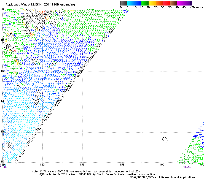This screenshot has width=204, height=179.
Task: Click the cyan 5-10 knots legend segment
Action: pos(131,3)
